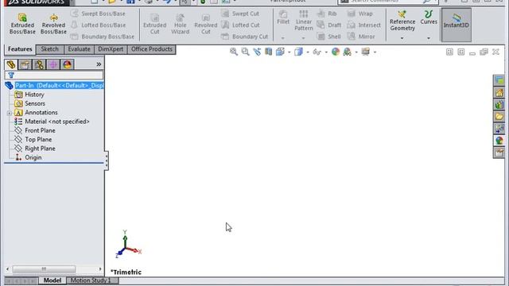Screen dimensions: 509x286
Task: Open the Reference Geometry tool
Action: point(402,20)
